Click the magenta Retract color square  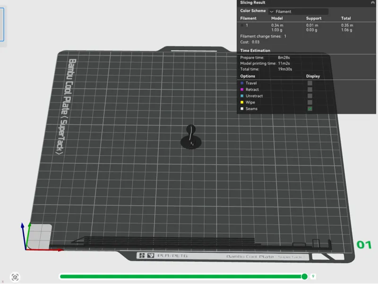tap(242, 89)
